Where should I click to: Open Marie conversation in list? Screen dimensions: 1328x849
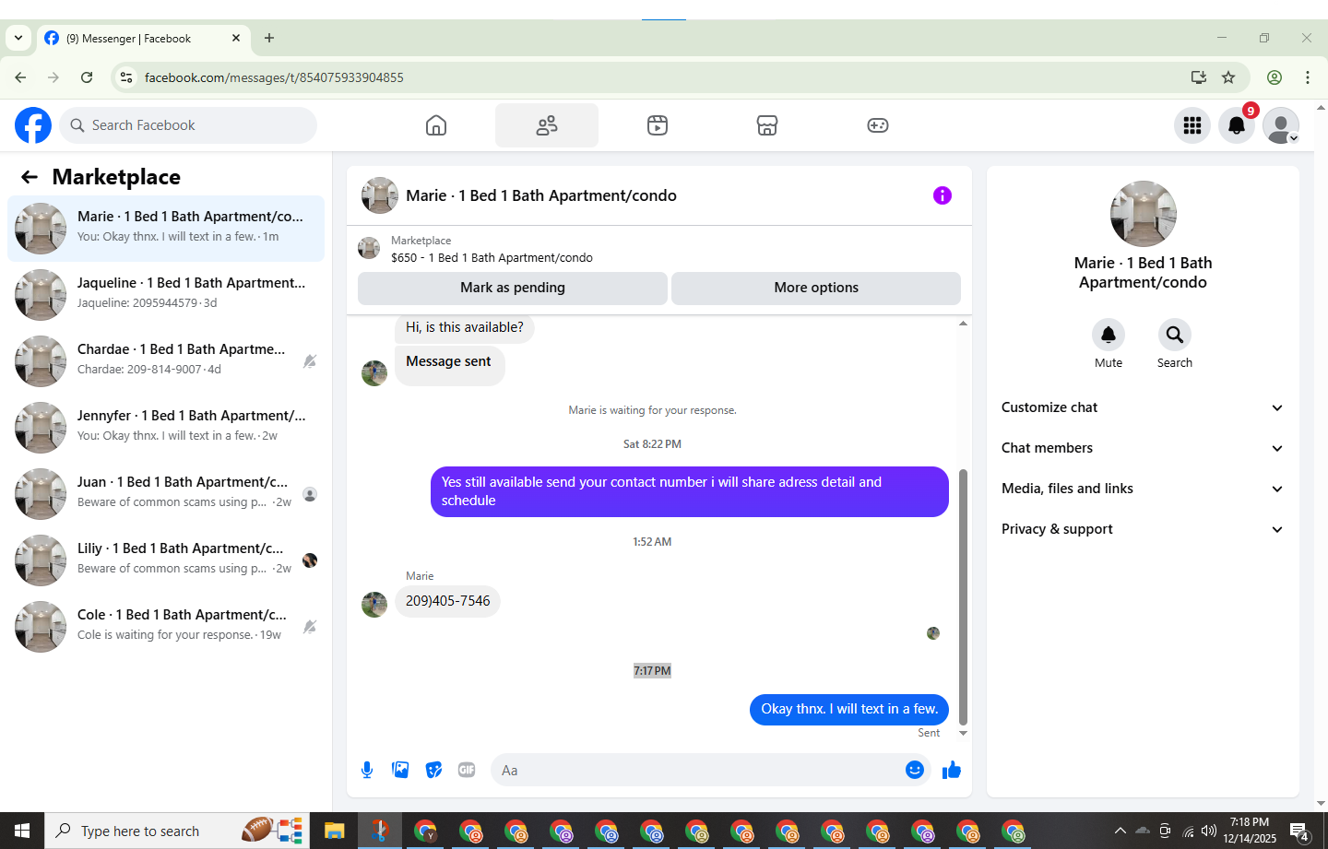pos(166,228)
